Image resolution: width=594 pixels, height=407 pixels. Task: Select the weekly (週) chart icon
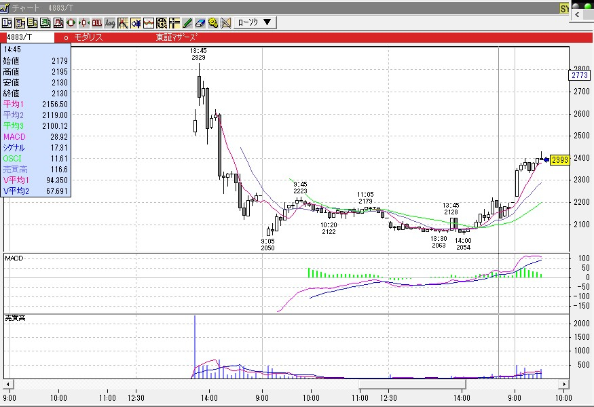point(45,23)
